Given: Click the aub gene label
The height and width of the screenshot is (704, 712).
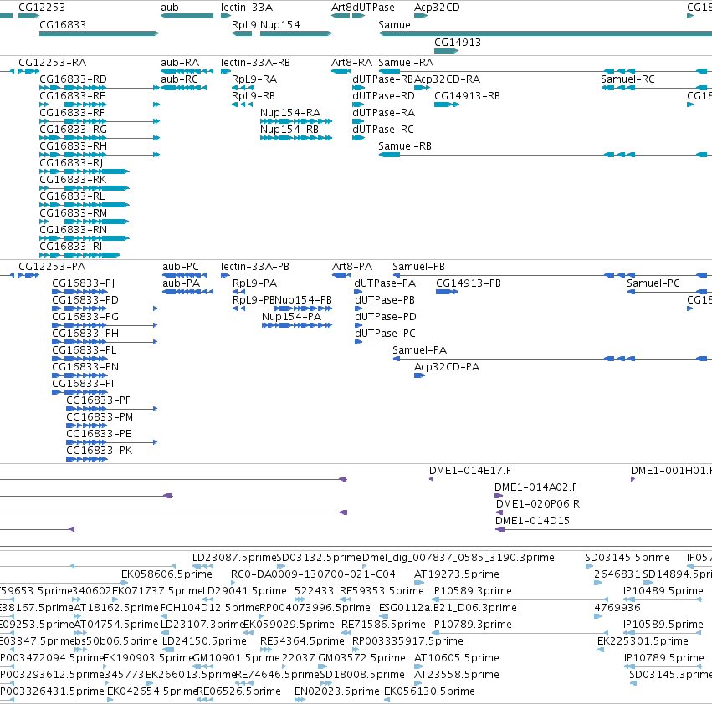Looking at the screenshot, I should (x=169, y=8).
